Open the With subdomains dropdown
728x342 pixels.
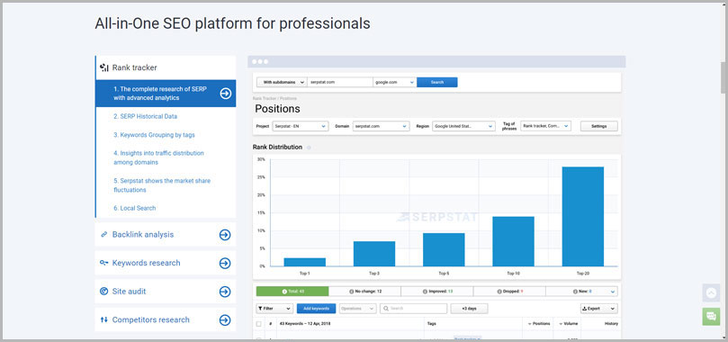click(x=282, y=82)
